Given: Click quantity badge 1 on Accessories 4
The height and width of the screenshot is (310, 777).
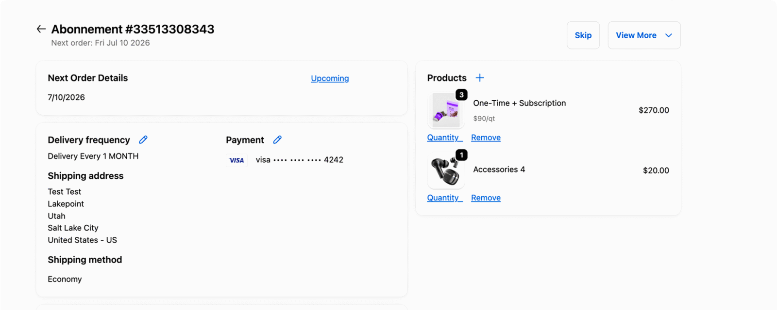Looking at the screenshot, I should pos(461,155).
